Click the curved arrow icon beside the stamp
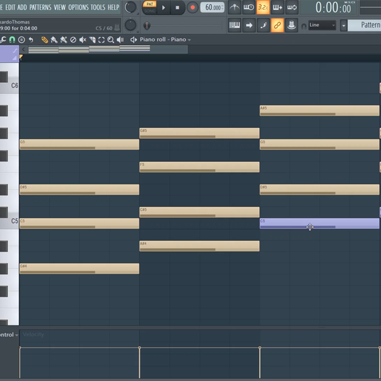Screen dimensions: 381x381 tap(31, 40)
